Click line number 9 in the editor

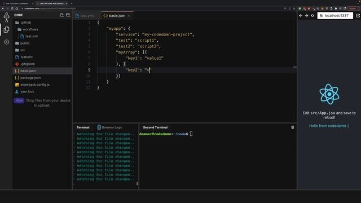point(89,70)
